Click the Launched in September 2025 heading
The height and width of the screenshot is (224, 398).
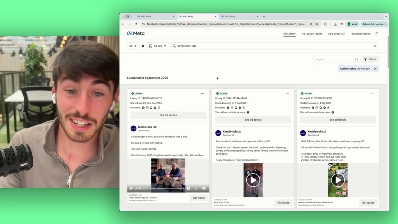click(x=147, y=78)
